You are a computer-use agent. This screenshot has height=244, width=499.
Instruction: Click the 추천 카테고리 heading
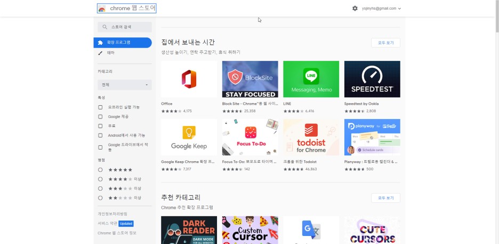click(x=181, y=198)
